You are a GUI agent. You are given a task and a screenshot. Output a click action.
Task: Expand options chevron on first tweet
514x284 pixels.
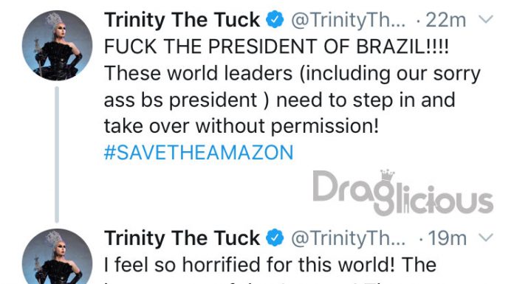tap(485, 19)
